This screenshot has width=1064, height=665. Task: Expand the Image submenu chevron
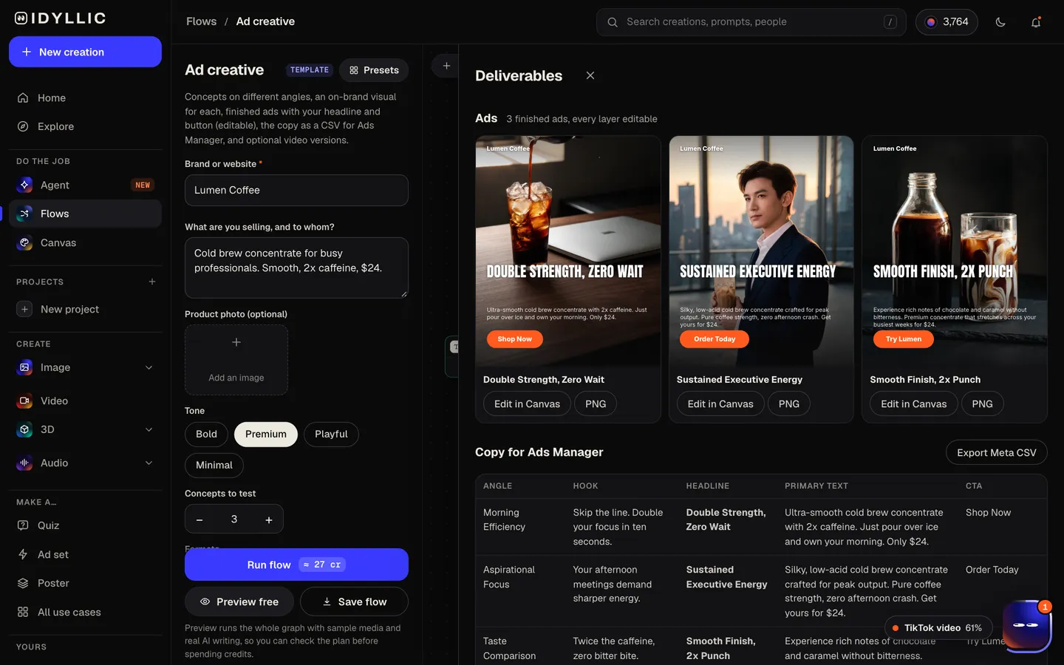tap(149, 367)
